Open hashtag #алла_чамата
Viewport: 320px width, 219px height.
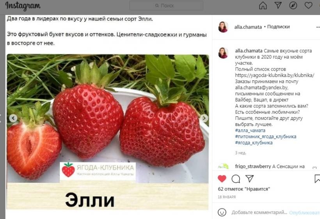(x=250, y=130)
